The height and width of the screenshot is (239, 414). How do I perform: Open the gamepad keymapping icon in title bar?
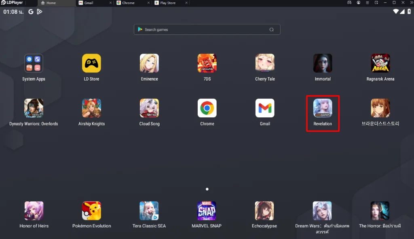pyautogui.click(x=349, y=3)
